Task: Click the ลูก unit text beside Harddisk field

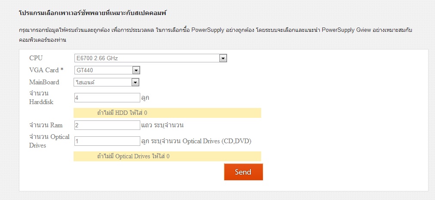Action: tap(145, 98)
